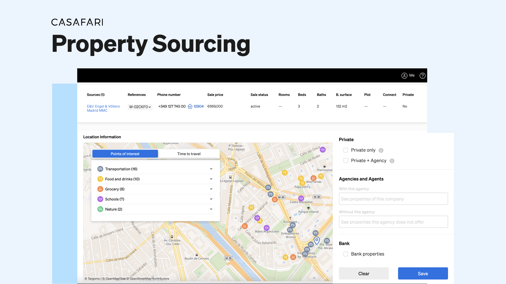506x284 pixels.
Task: Open the OpenStreetMap contributors attribution link
Action: coord(148,279)
